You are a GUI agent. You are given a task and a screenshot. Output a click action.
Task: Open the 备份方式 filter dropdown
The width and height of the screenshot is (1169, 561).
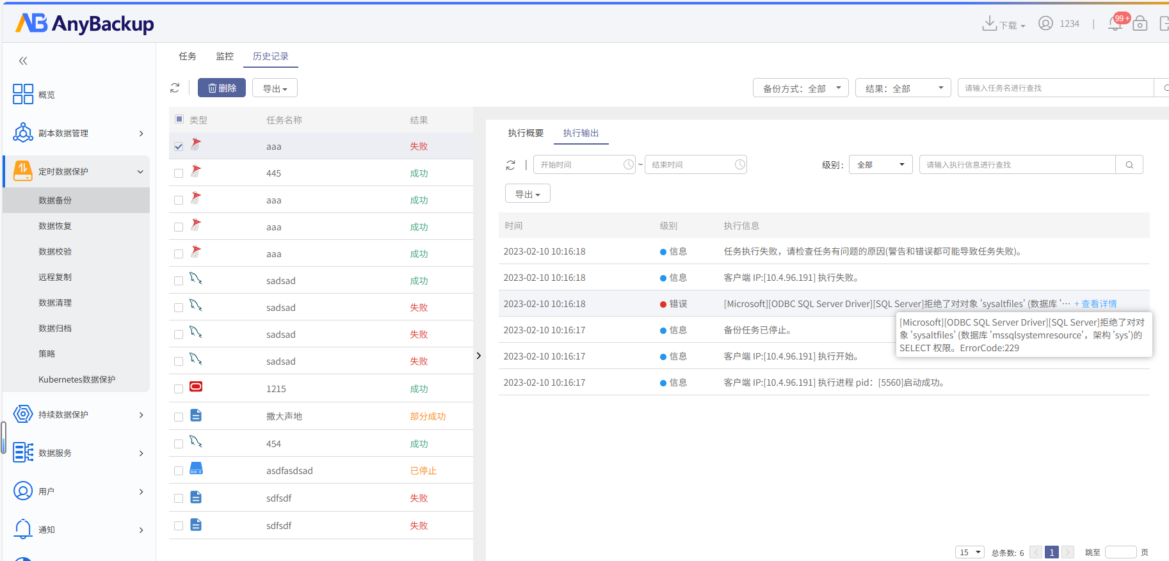point(801,88)
